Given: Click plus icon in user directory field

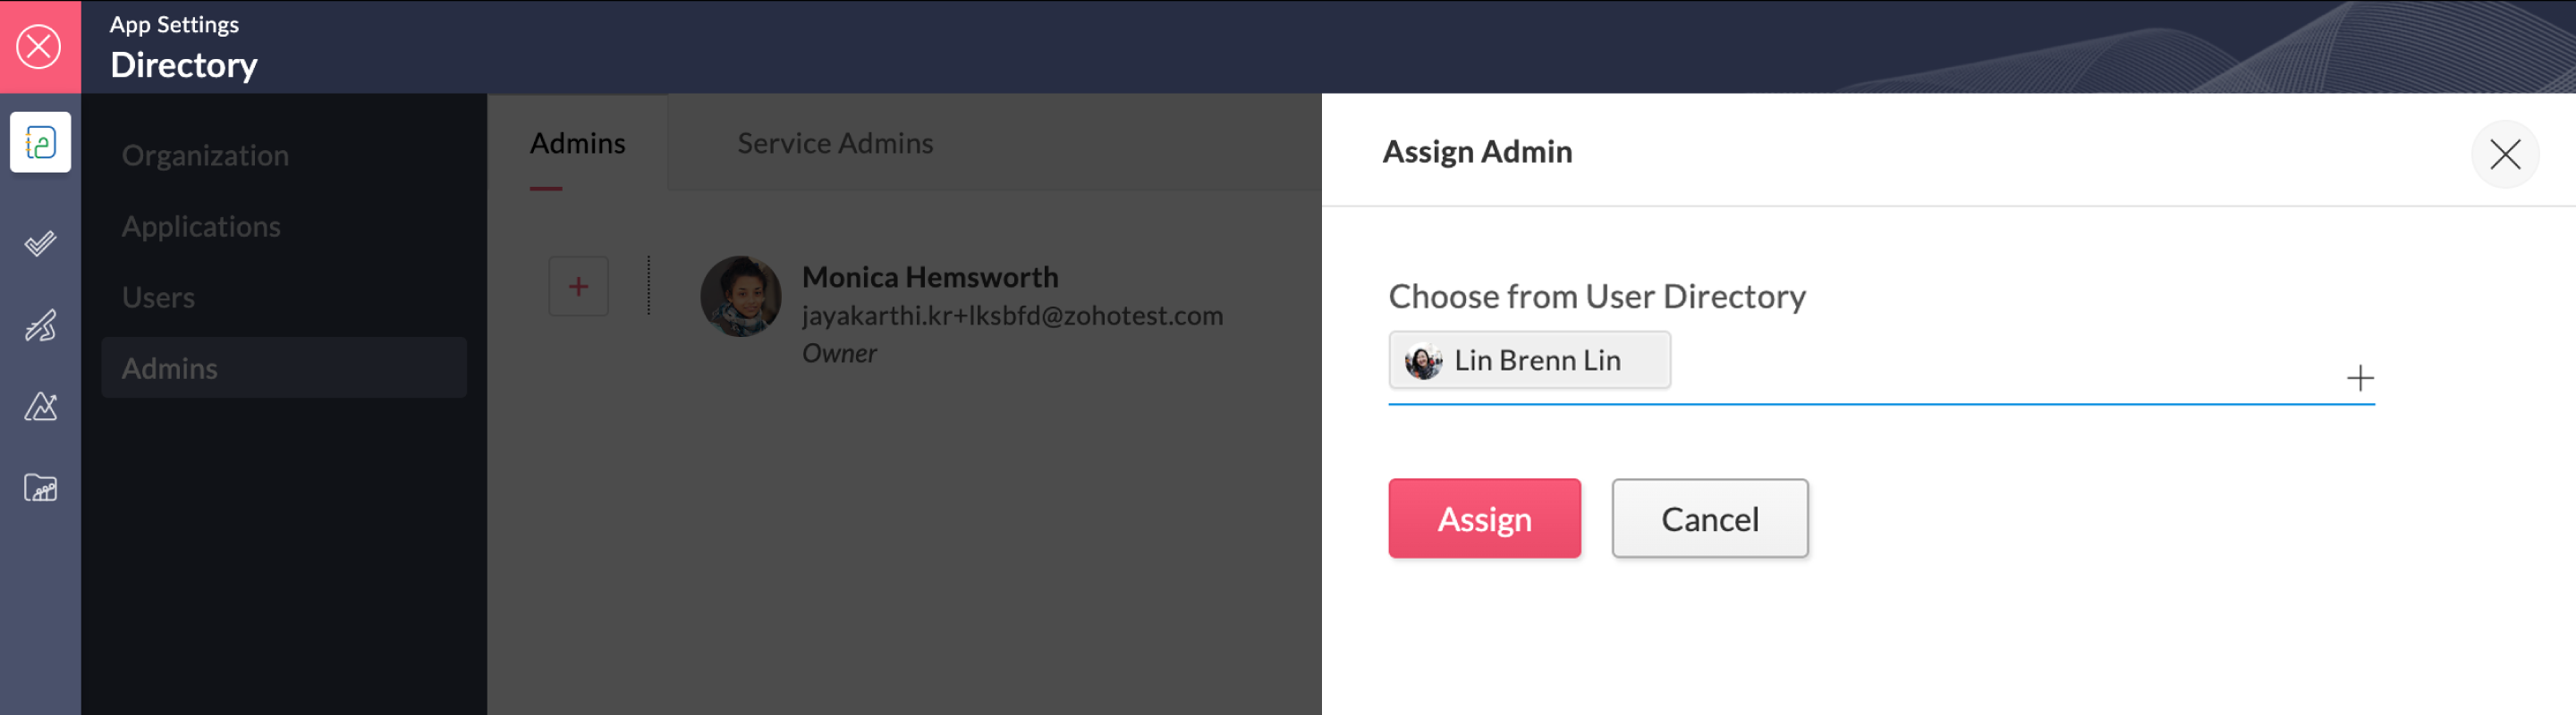Looking at the screenshot, I should pyautogui.click(x=2359, y=378).
